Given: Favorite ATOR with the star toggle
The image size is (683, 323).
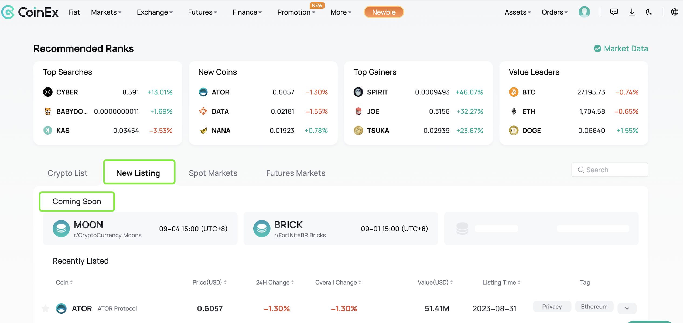Looking at the screenshot, I should point(45,308).
